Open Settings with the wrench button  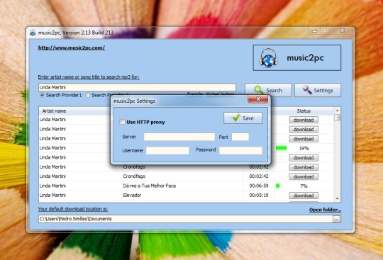point(318,90)
